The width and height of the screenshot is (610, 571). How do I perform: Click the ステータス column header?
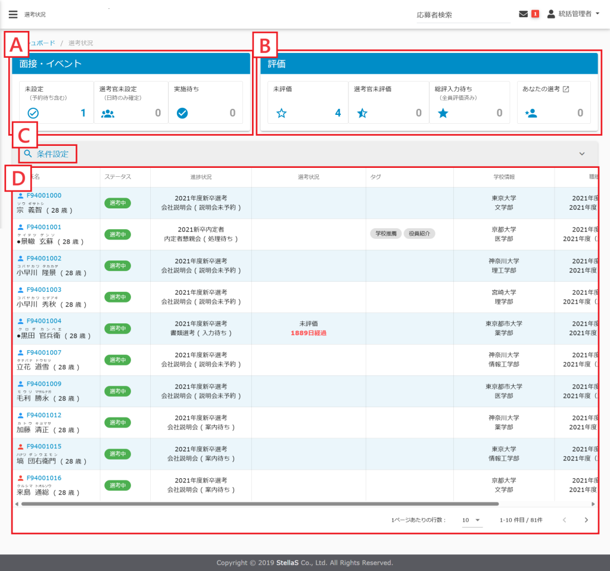[118, 177]
